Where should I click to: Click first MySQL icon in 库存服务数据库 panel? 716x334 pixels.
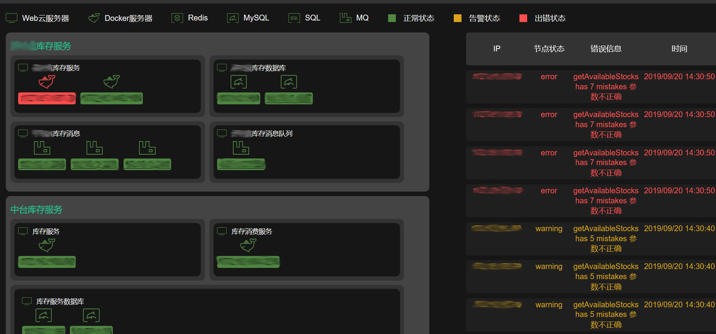click(x=44, y=315)
